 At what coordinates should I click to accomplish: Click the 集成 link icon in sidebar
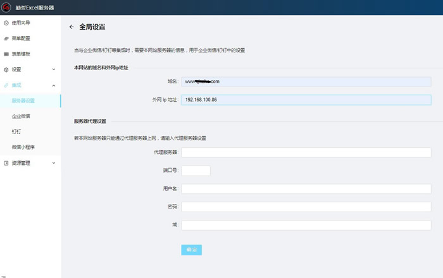[6, 85]
